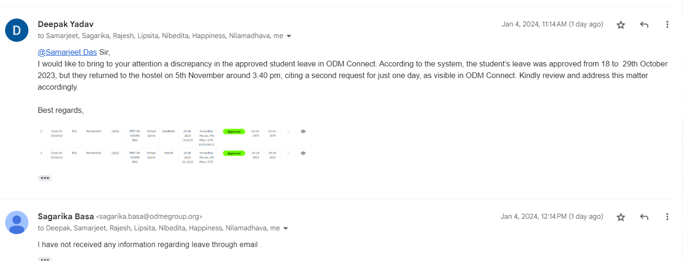The image size is (683, 261).
Task: Open Sagarika Basa's profile avatar
Action: (17, 222)
